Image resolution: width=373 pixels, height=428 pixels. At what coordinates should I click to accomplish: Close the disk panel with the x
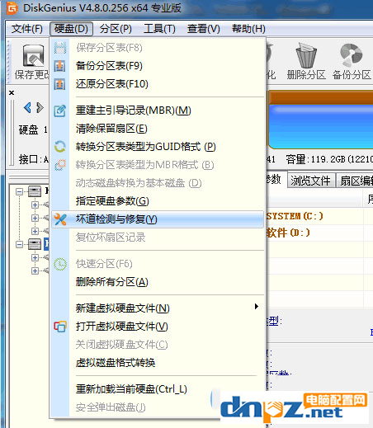click(12, 92)
